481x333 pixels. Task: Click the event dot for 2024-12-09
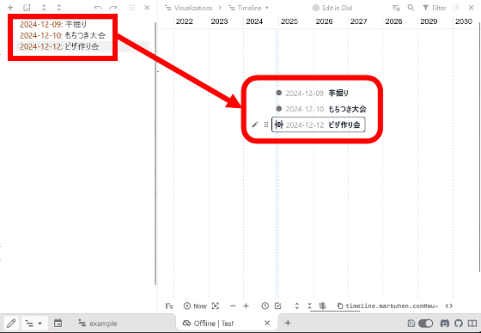pyautogui.click(x=279, y=93)
